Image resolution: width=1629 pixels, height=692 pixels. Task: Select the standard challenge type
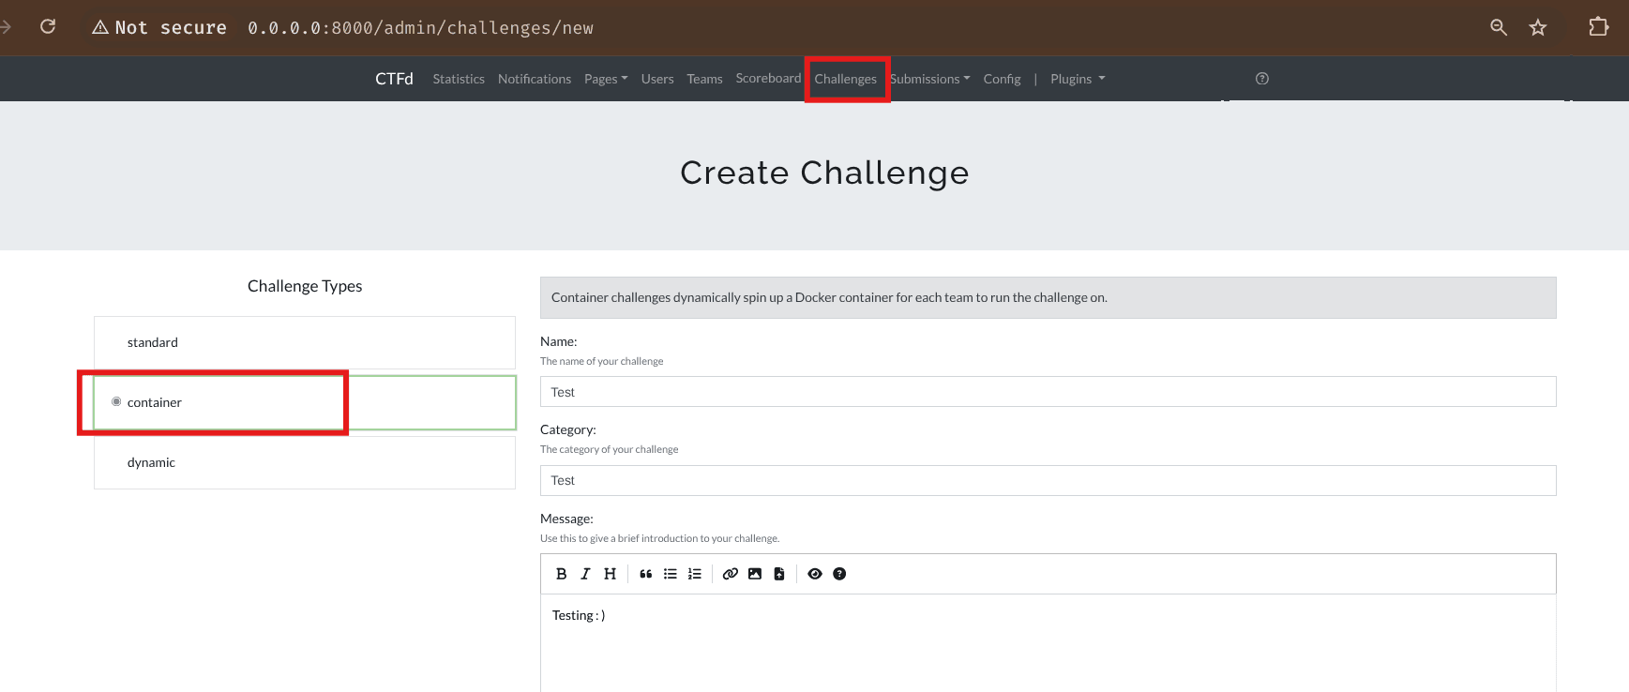(153, 342)
